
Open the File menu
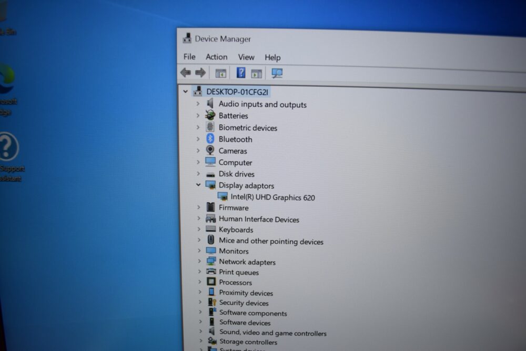pyautogui.click(x=189, y=57)
